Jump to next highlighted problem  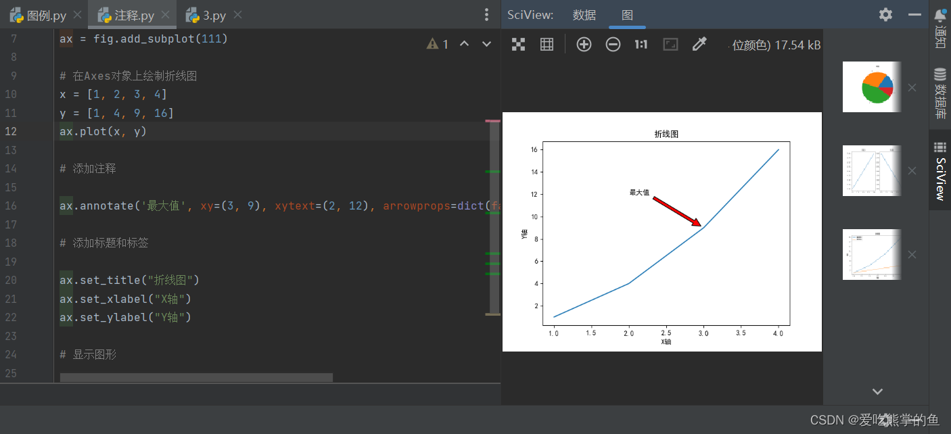[x=486, y=44]
